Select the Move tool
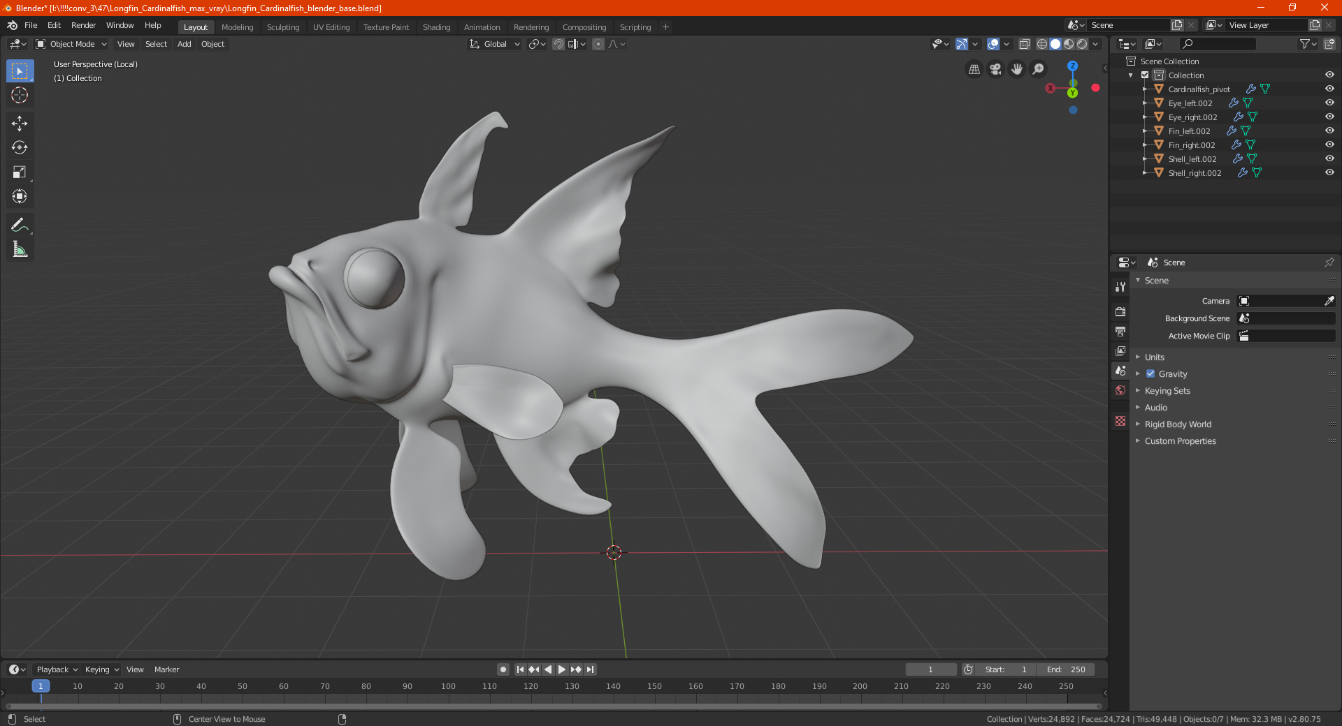 20,124
